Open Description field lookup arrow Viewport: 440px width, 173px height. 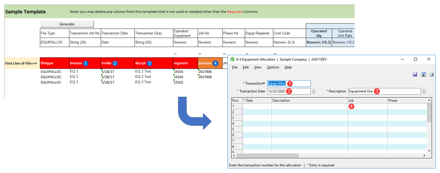pyautogui.click(x=424, y=92)
